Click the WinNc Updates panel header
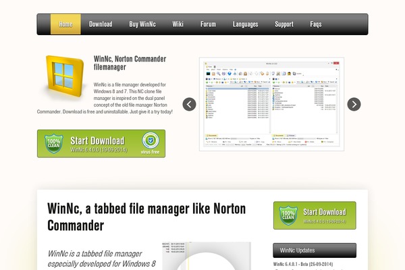Image resolution: width=405 pixels, height=270 pixels. 315,250
